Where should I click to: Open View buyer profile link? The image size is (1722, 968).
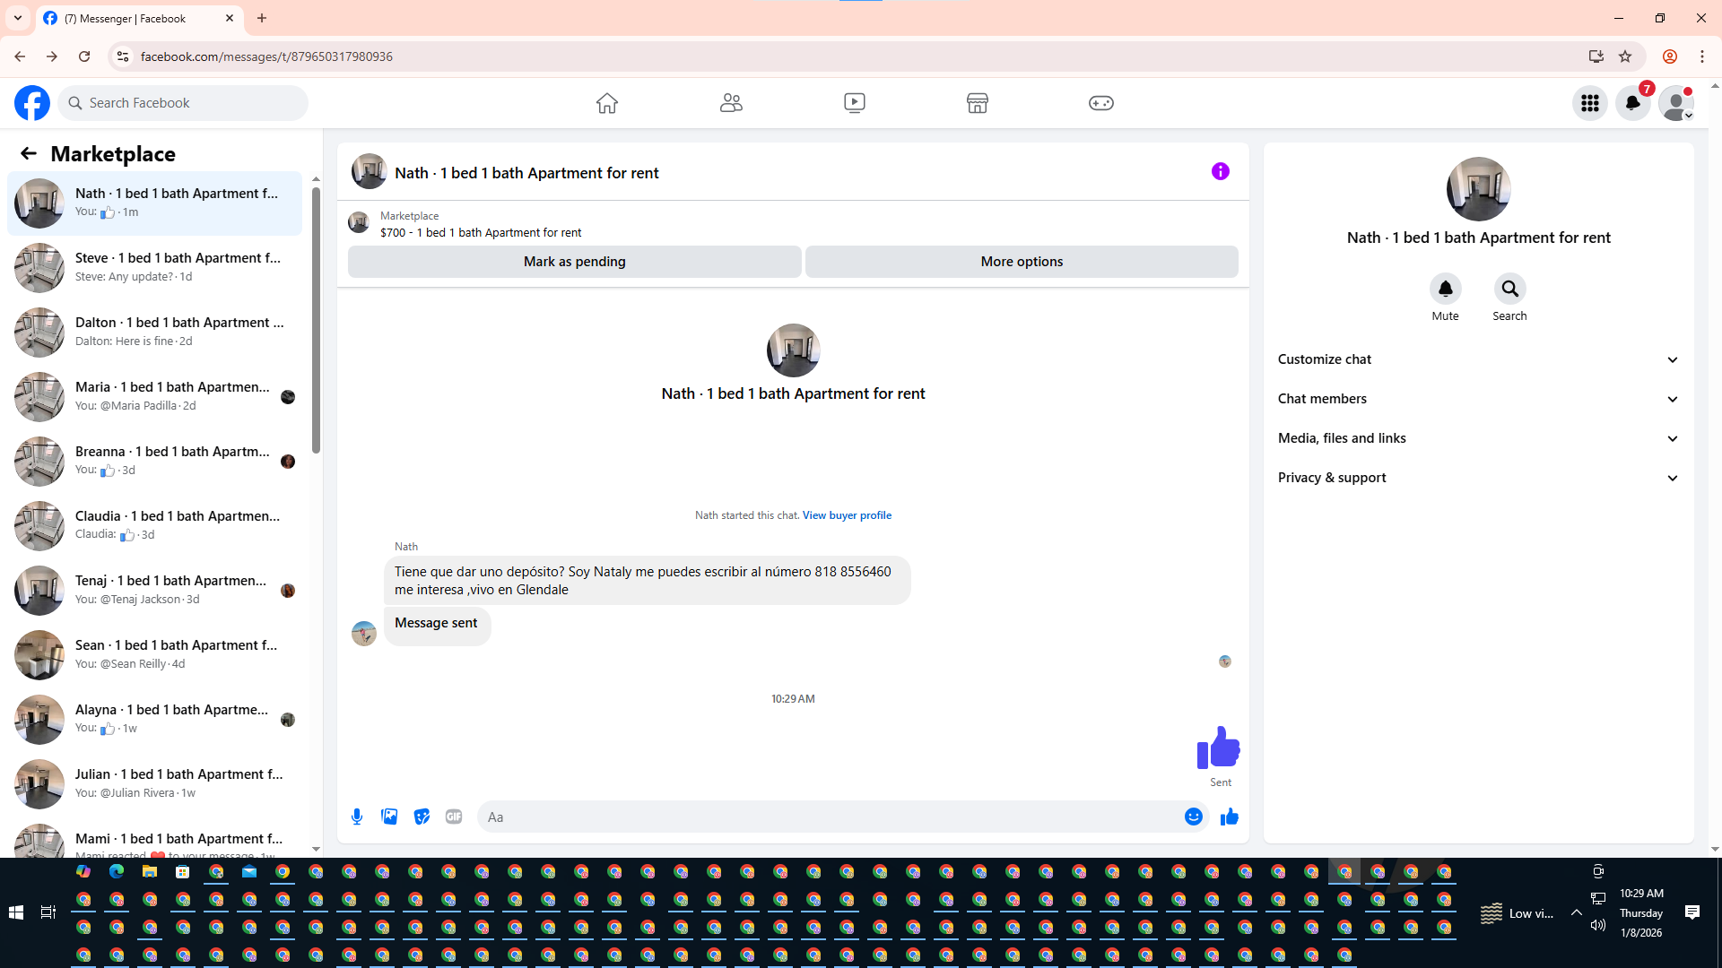[847, 515]
